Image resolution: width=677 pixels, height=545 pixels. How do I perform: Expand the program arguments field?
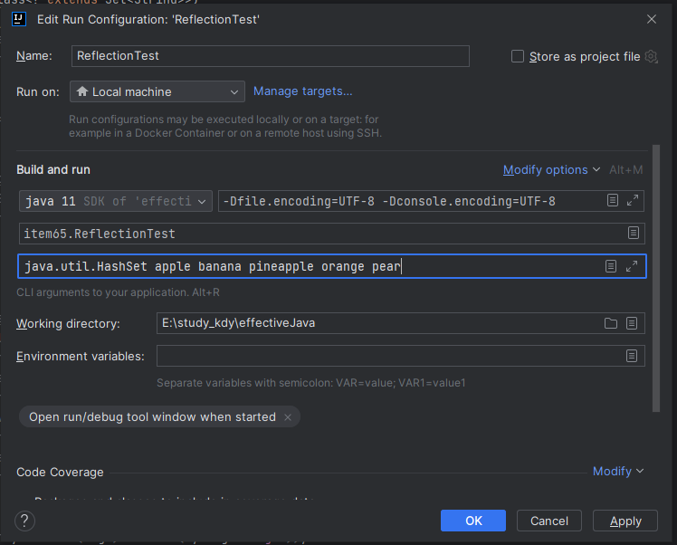pos(632,266)
